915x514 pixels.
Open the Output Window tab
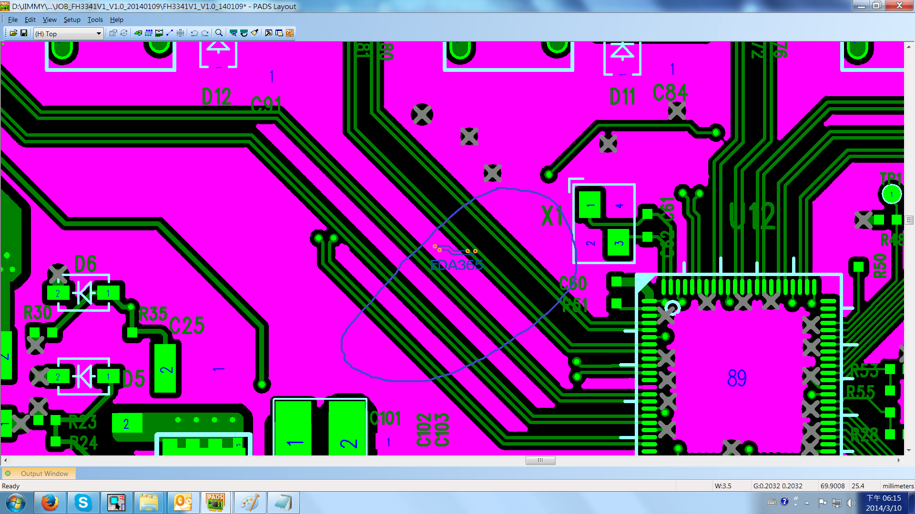[44, 474]
